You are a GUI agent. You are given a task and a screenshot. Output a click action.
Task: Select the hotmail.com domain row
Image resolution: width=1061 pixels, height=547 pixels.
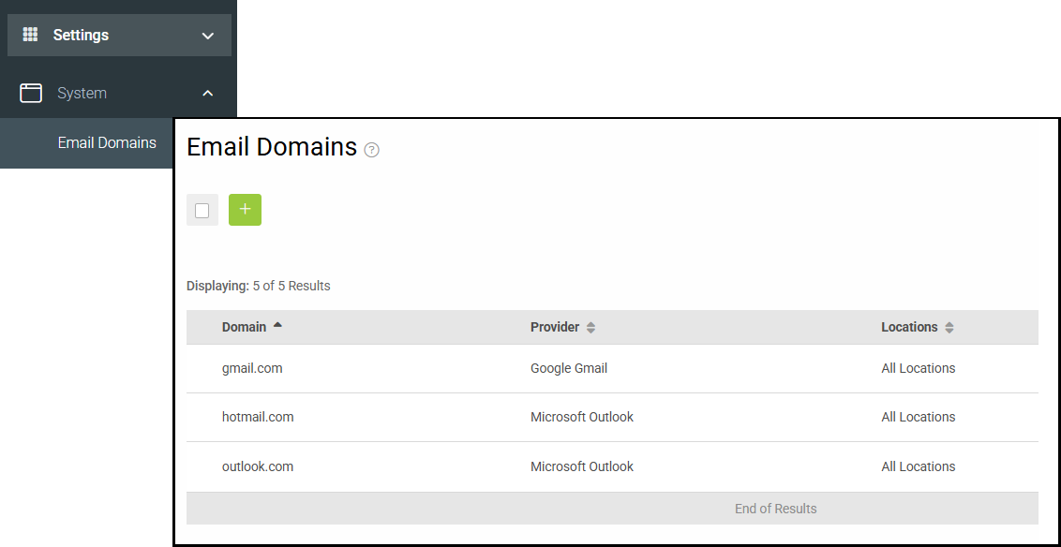point(612,417)
